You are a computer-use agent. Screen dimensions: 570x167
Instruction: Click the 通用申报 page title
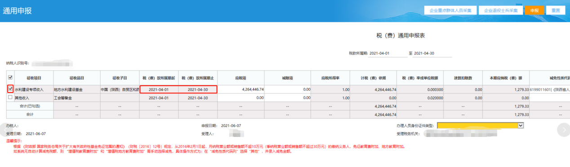pyautogui.click(x=18, y=11)
